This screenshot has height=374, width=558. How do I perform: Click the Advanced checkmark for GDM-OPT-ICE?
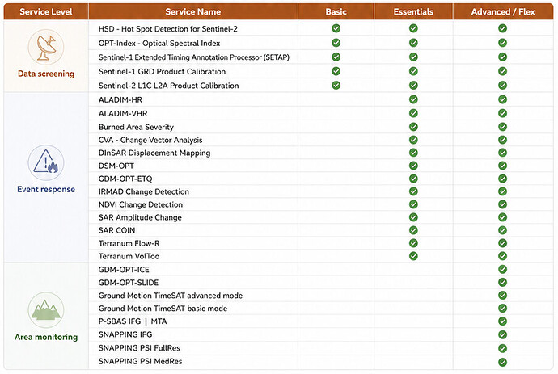[502, 269]
